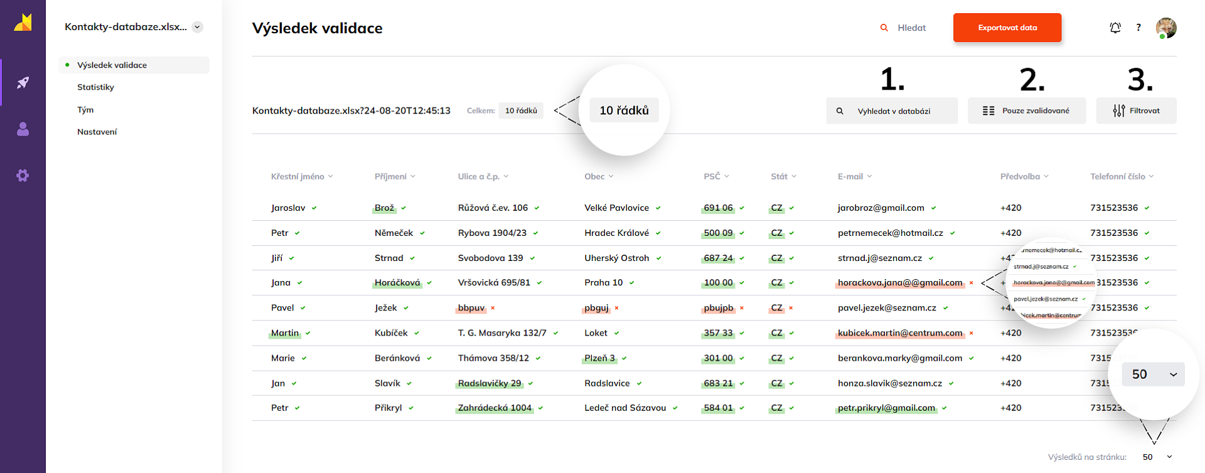Click the Vyhledat v databázi search field
Image resolution: width=1205 pixels, height=473 pixels.
(892, 110)
